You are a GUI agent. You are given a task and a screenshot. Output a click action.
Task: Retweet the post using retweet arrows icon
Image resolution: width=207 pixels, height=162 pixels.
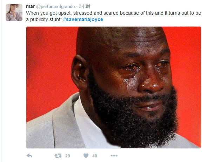[58, 156]
